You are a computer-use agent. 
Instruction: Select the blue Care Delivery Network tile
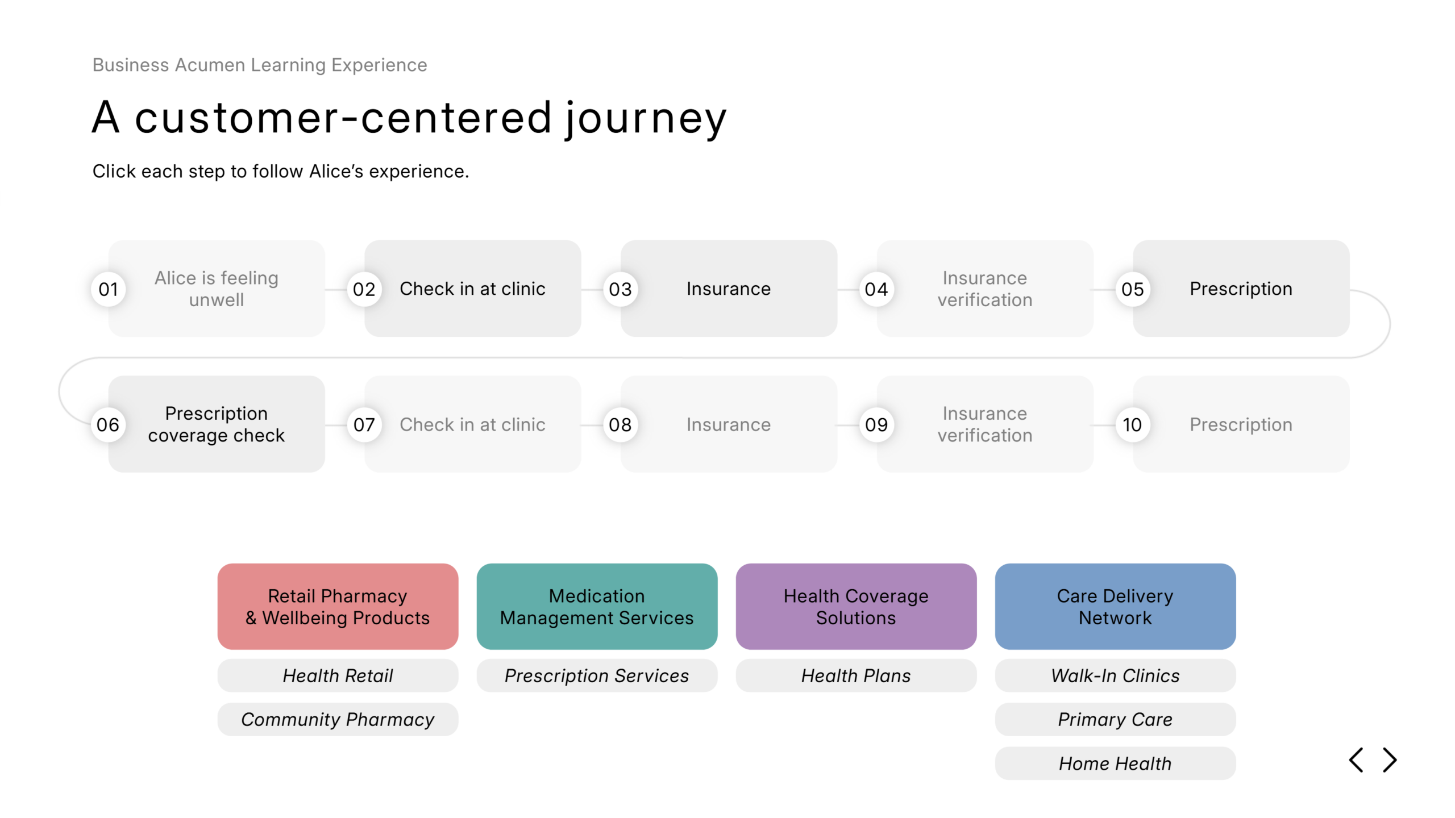pyautogui.click(x=1115, y=607)
